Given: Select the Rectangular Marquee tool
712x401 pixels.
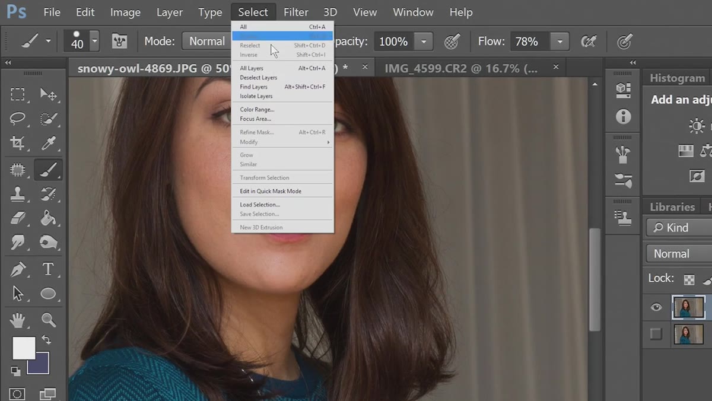Looking at the screenshot, I should 18,94.
